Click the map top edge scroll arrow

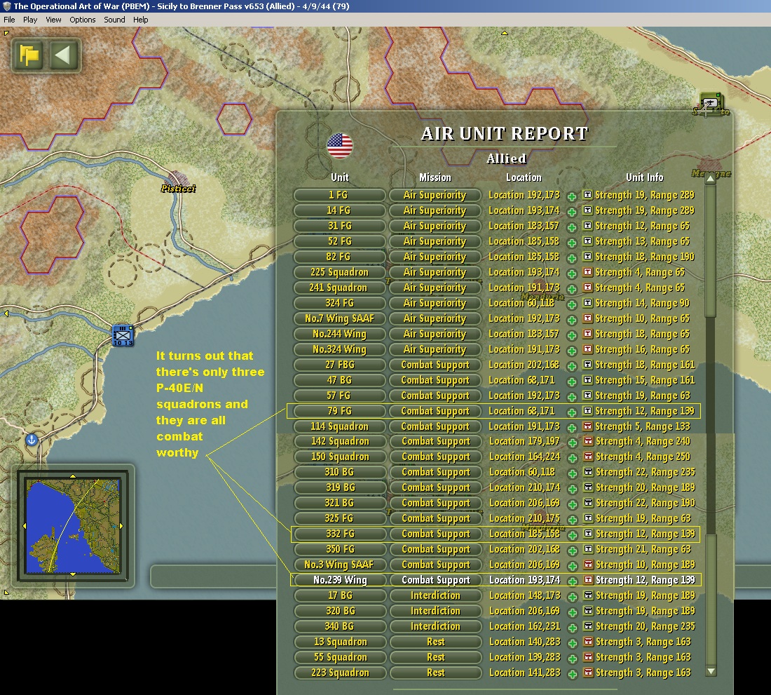click(504, 34)
